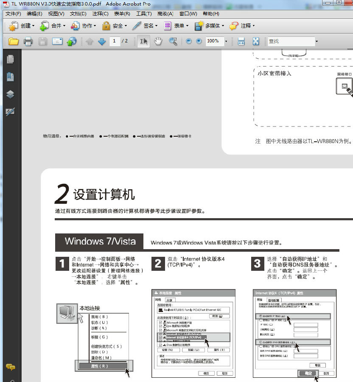Click the open file folder icon
Screen dimensions: 353x382
click(14, 41)
